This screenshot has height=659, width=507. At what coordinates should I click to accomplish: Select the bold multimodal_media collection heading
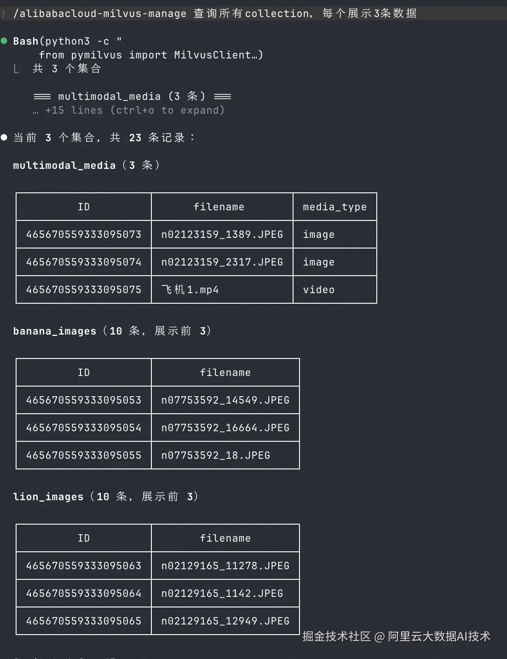click(64, 165)
